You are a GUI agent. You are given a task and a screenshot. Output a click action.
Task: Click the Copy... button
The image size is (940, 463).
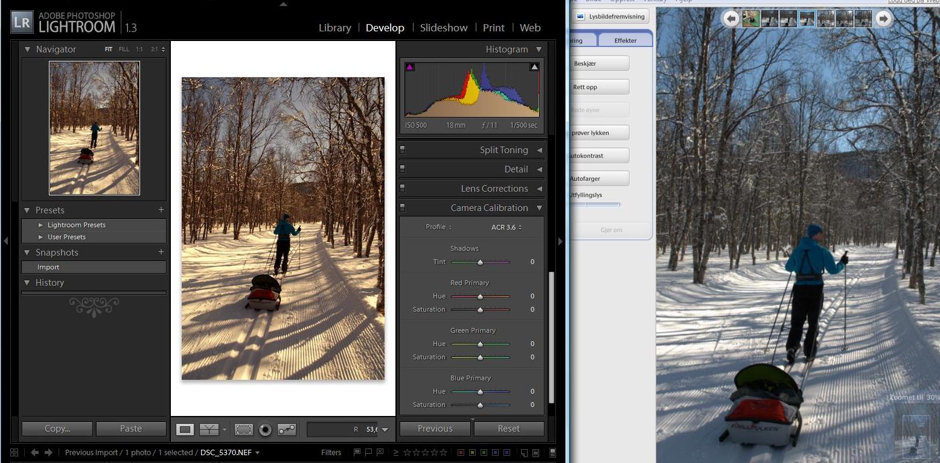click(x=57, y=429)
